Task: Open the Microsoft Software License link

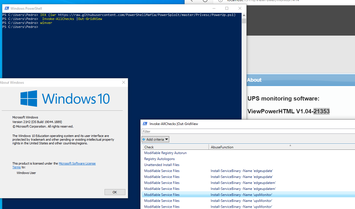Action: click(x=77, y=163)
